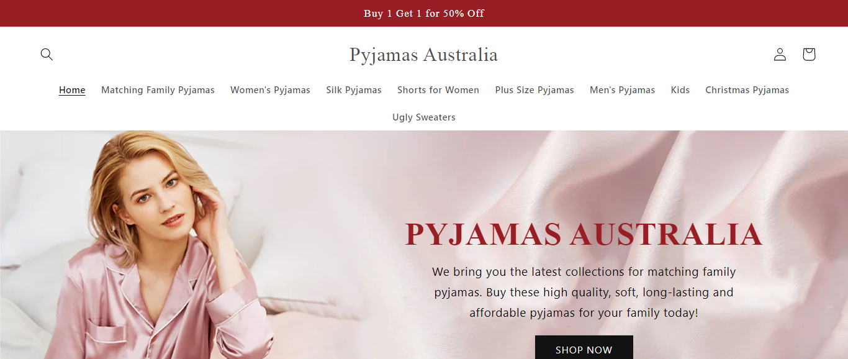The height and width of the screenshot is (359, 848).
Task: Open Ugly Sweaters category
Action: click(x=424, y=117)
